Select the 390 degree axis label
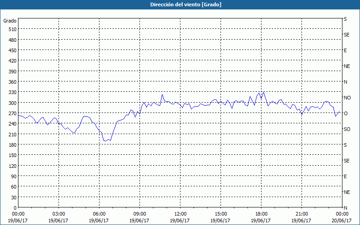360x225 pixels. click(13, 72)
